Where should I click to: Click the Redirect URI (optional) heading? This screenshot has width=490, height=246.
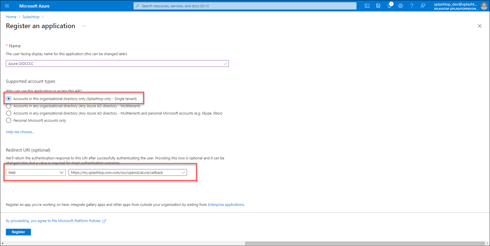point(28,150)
